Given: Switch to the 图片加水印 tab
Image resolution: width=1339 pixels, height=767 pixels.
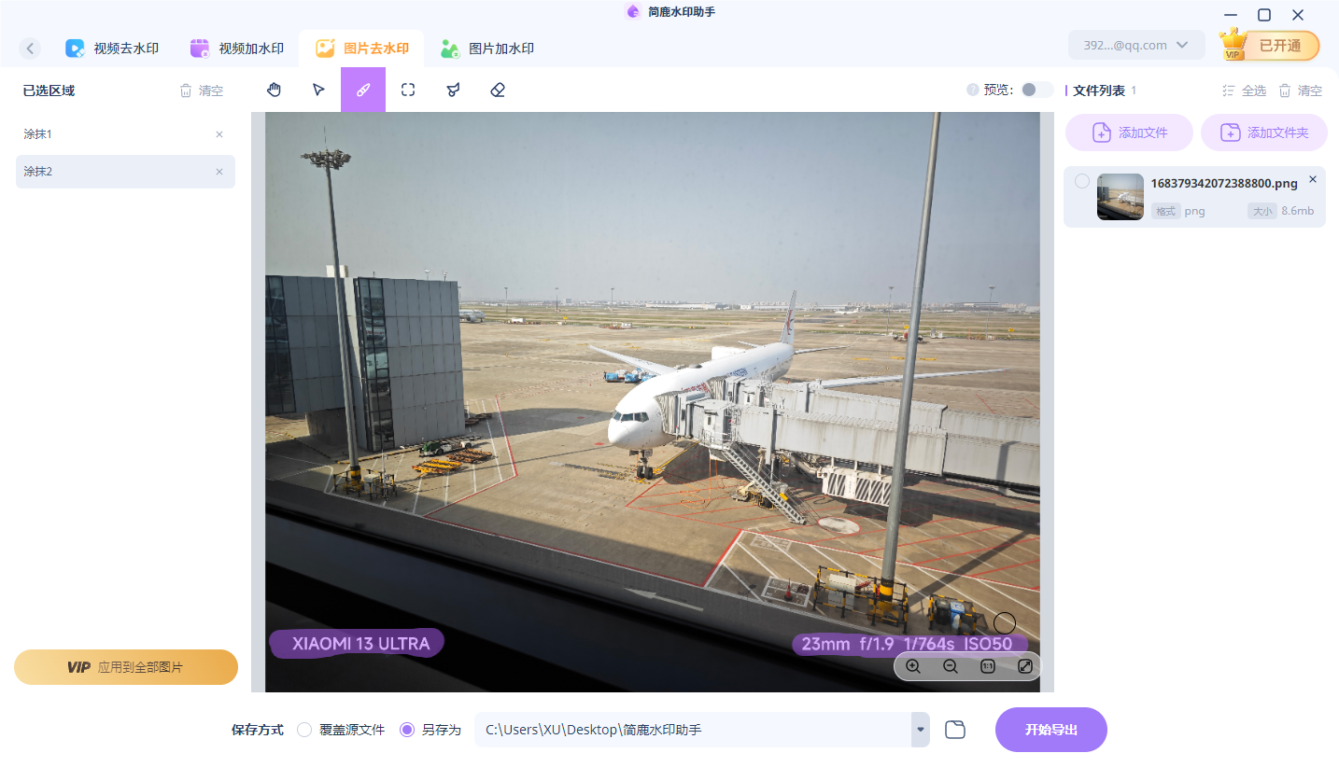Looking at the screenshot, I should click(487, 49).
